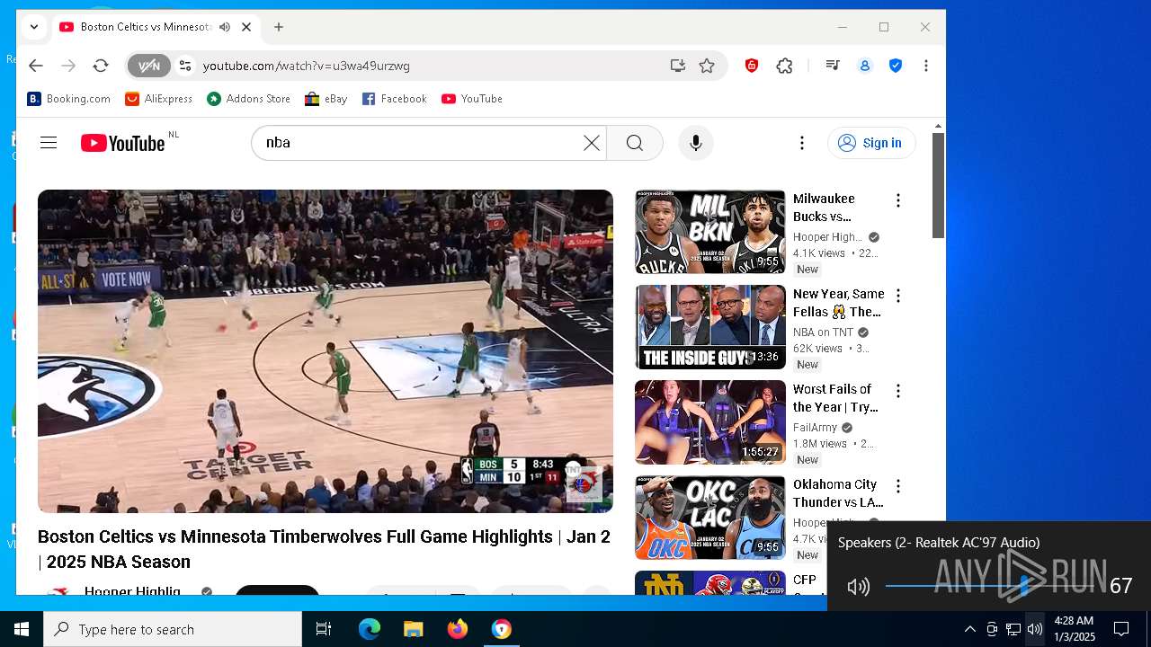The height and width of the screenshot is (647, 1151).
Task: Open Worst Fails video options menu
Action: [897, 391]
